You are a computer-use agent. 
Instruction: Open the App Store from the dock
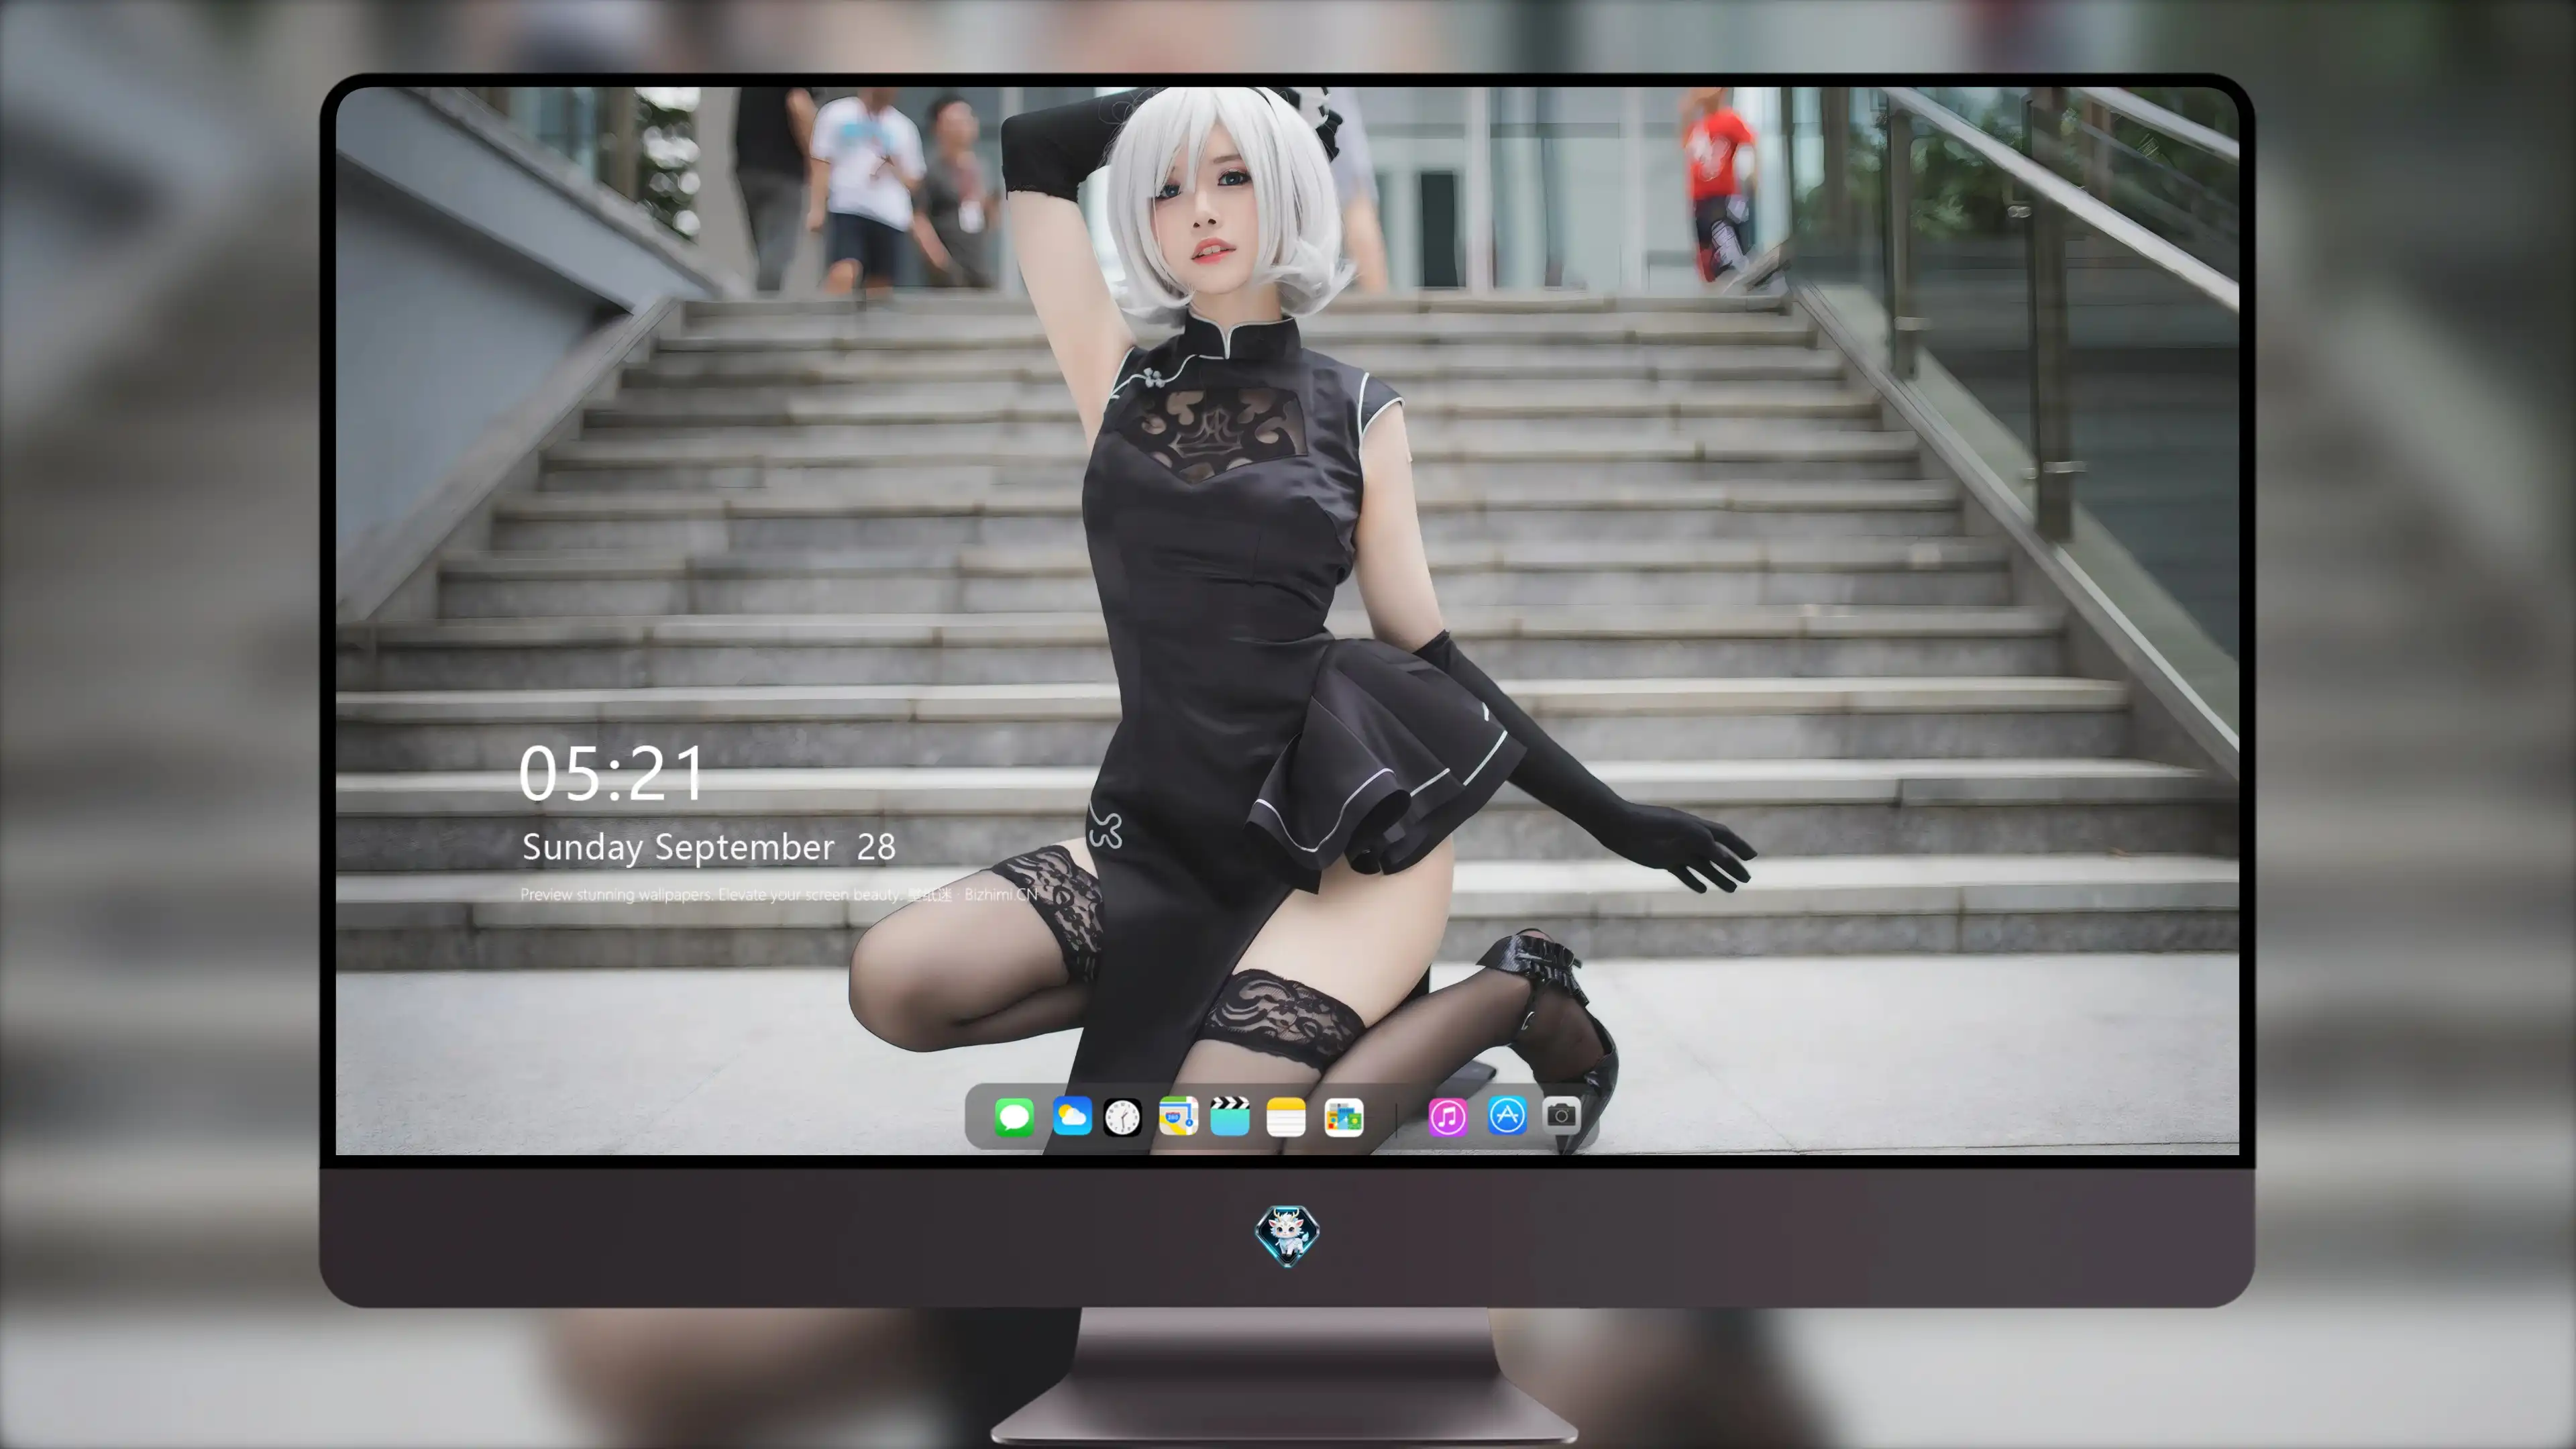(1507, 1115)
